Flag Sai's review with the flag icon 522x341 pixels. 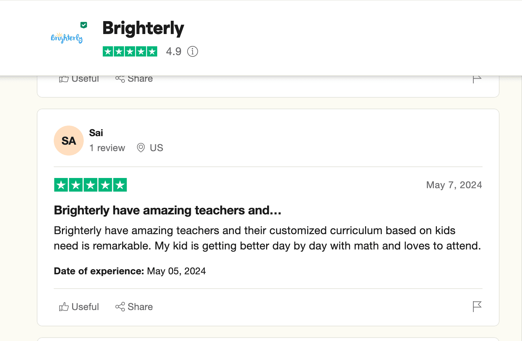click(x=477, y=306)
